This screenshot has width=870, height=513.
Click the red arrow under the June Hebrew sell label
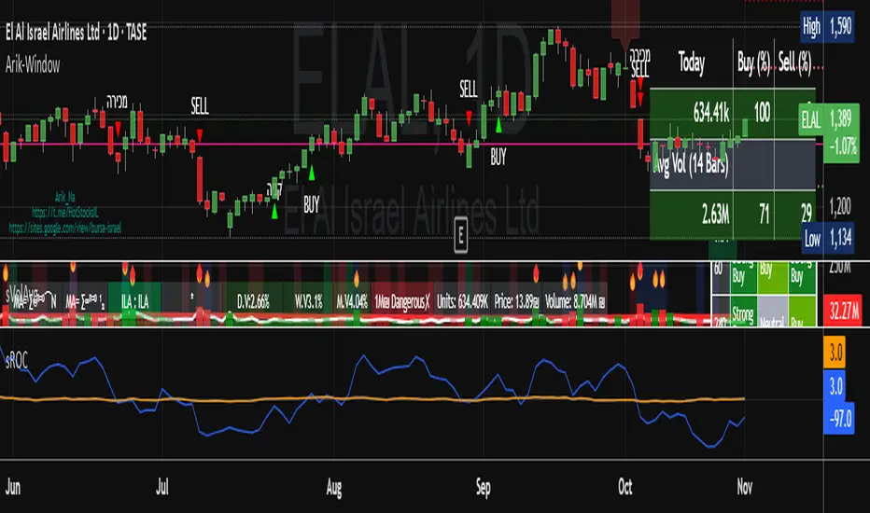pos(118,129)
